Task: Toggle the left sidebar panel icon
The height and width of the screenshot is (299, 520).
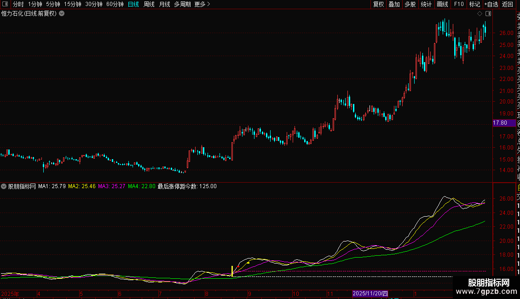Action: click(x=5, y=4)
